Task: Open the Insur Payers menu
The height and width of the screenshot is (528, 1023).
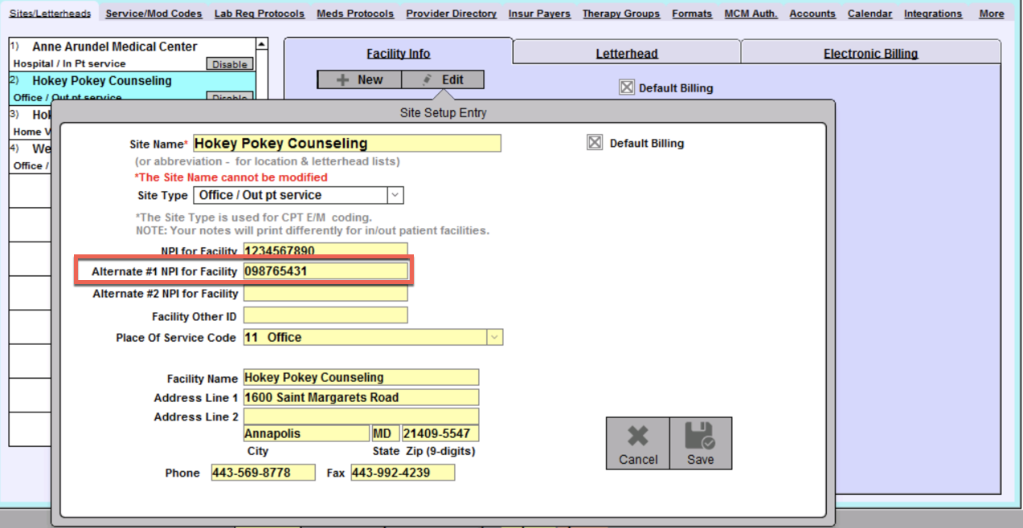Action: 539,14
